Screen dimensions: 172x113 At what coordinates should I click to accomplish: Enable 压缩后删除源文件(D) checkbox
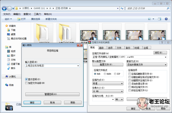[x=130, y=74]
